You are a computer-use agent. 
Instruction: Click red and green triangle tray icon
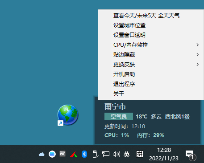tap(74, 155)
